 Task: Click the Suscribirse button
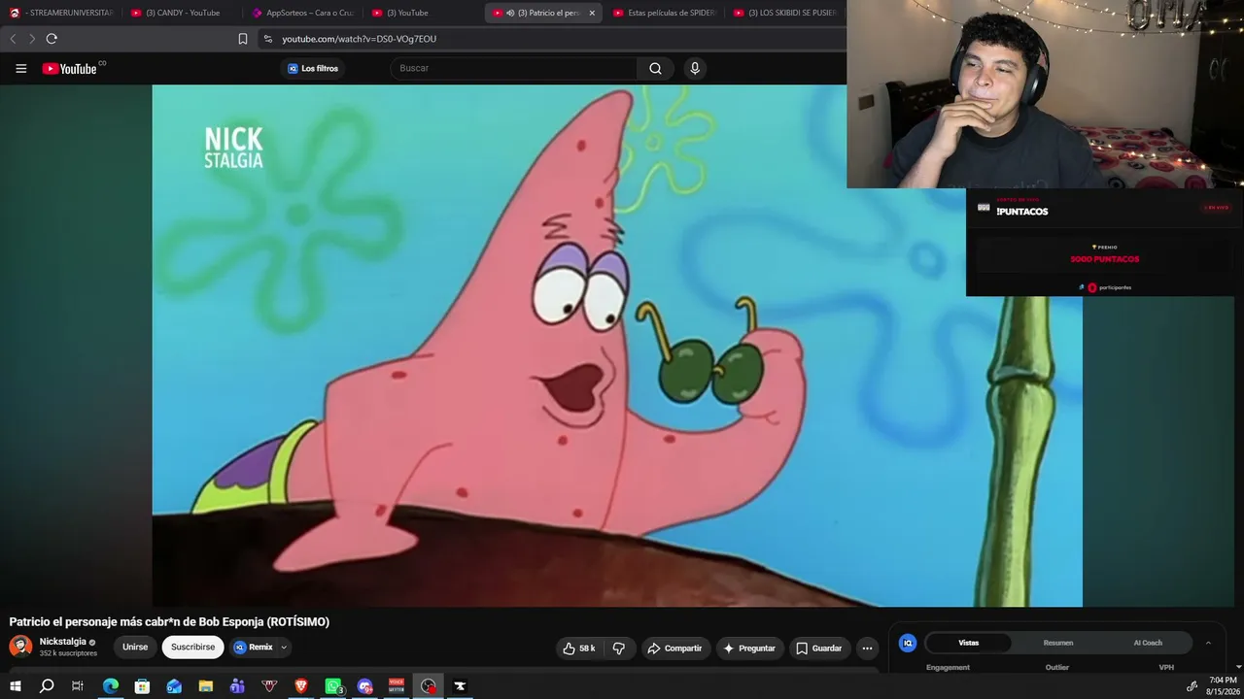tap(192, 648)
